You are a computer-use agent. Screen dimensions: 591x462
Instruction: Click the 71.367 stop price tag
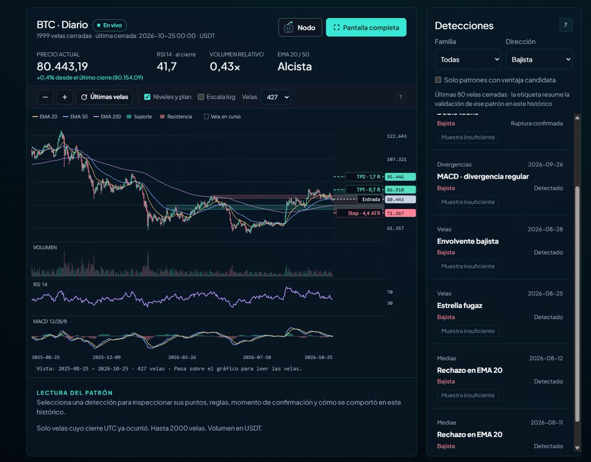coord(400,213)
